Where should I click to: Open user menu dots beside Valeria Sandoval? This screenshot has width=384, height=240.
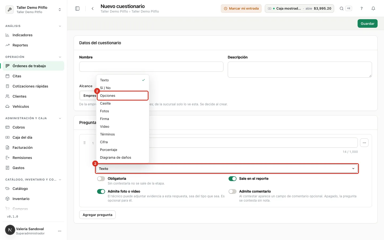59,231
